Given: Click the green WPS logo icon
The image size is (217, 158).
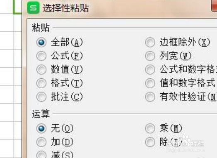Looking at the screenshot, I should click(33, 8).
